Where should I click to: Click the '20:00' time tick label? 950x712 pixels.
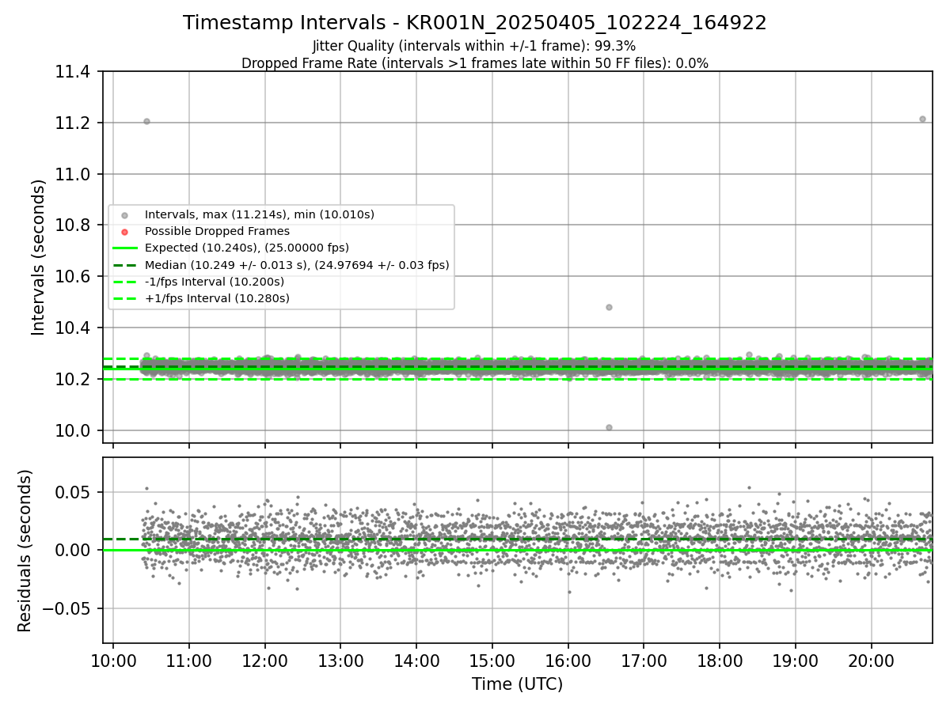[x=872, y=660]
